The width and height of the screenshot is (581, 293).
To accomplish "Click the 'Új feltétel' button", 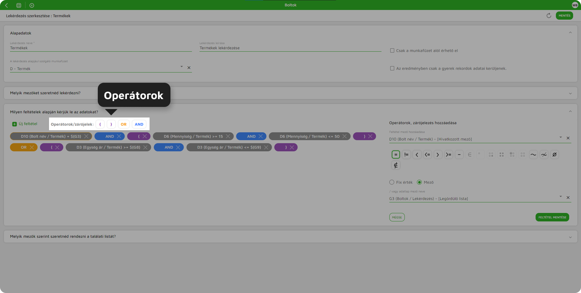I will coord(25,124).
